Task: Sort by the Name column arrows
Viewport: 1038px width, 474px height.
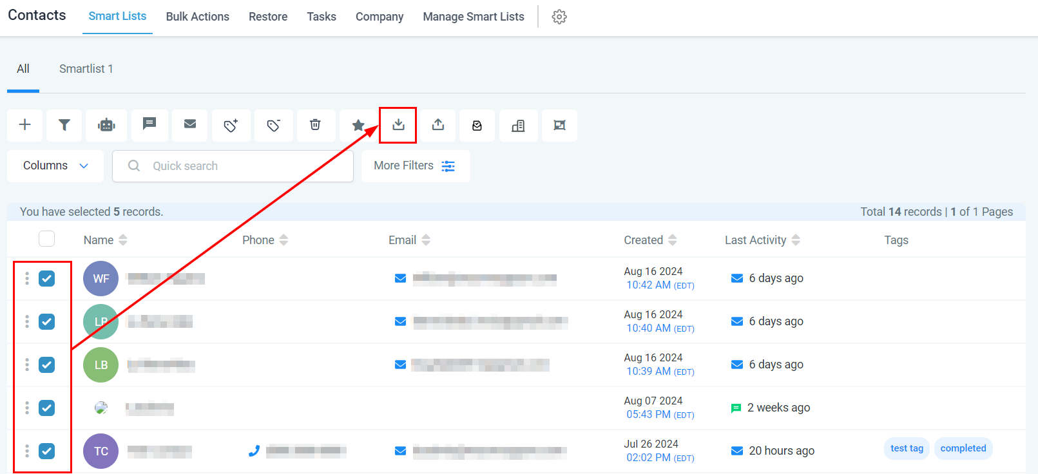Action: pos(123,240)
